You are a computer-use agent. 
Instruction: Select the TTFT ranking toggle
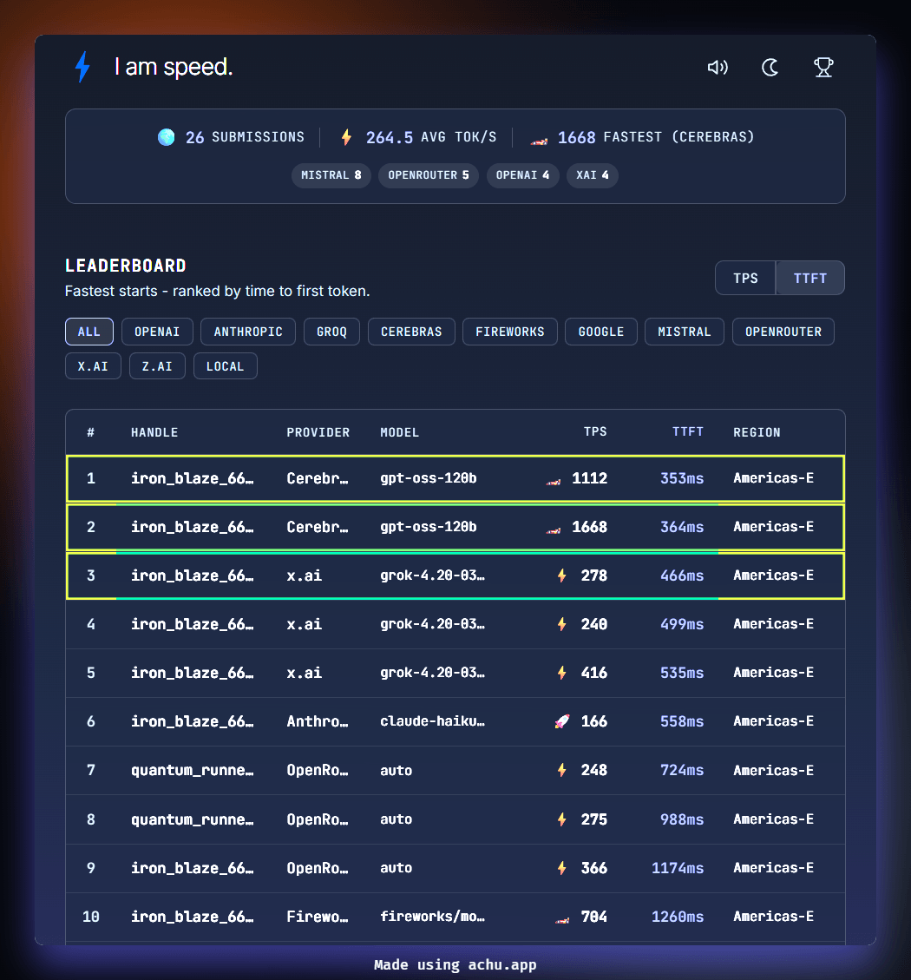pyautogui.click(x=810, y=278)
